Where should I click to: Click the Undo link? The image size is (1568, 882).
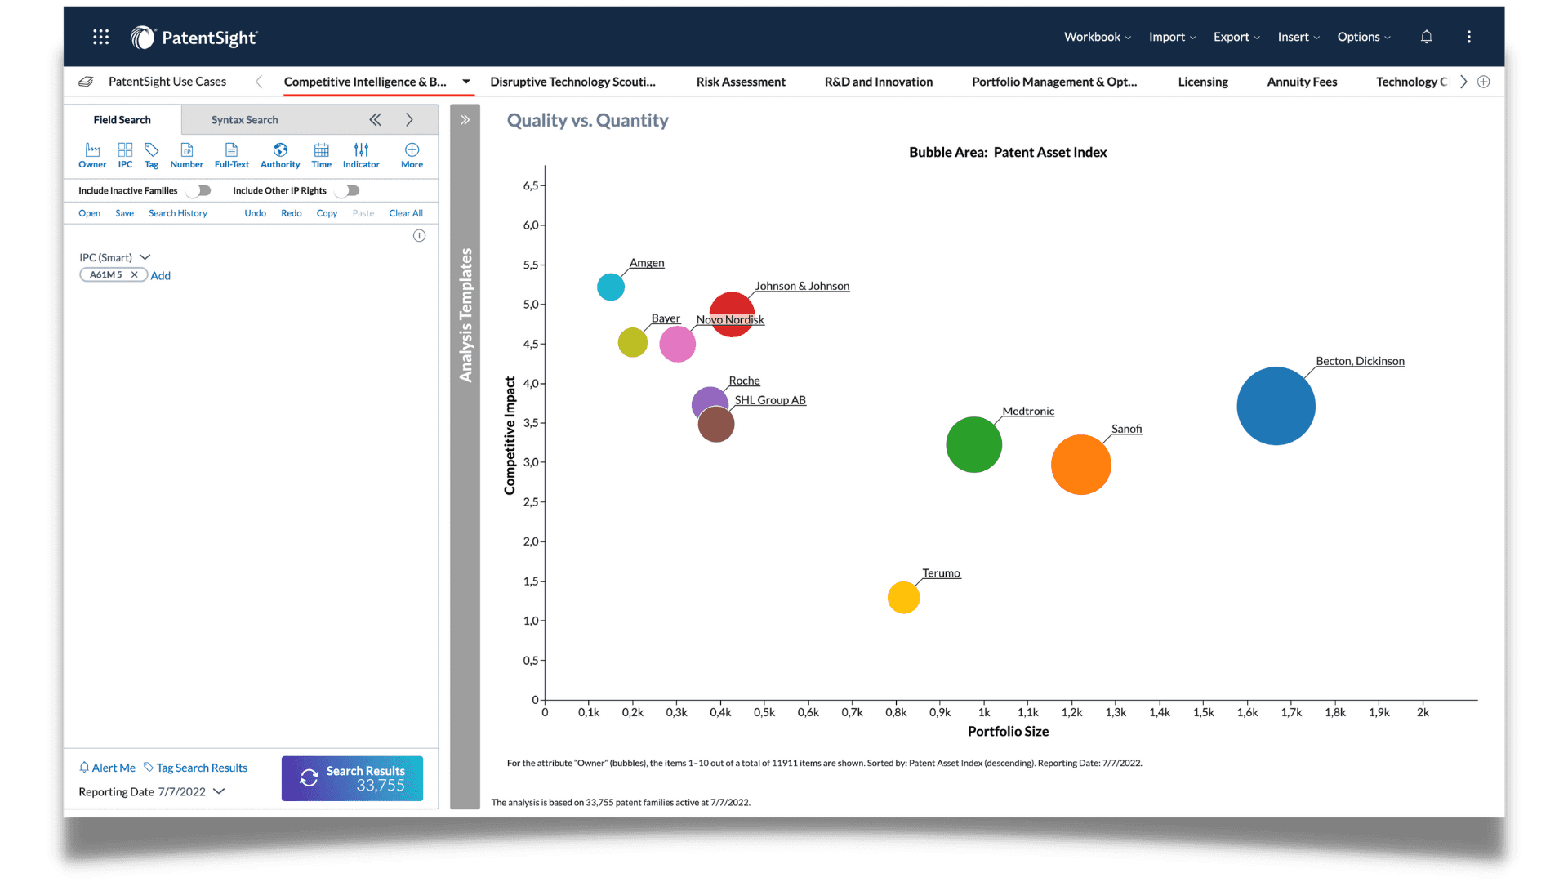pos(255,213)
